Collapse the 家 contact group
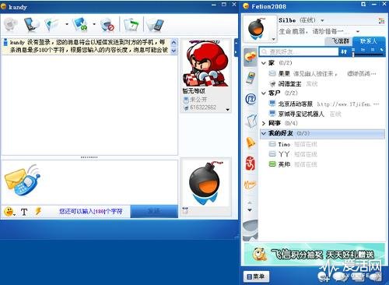 [264, 63]
